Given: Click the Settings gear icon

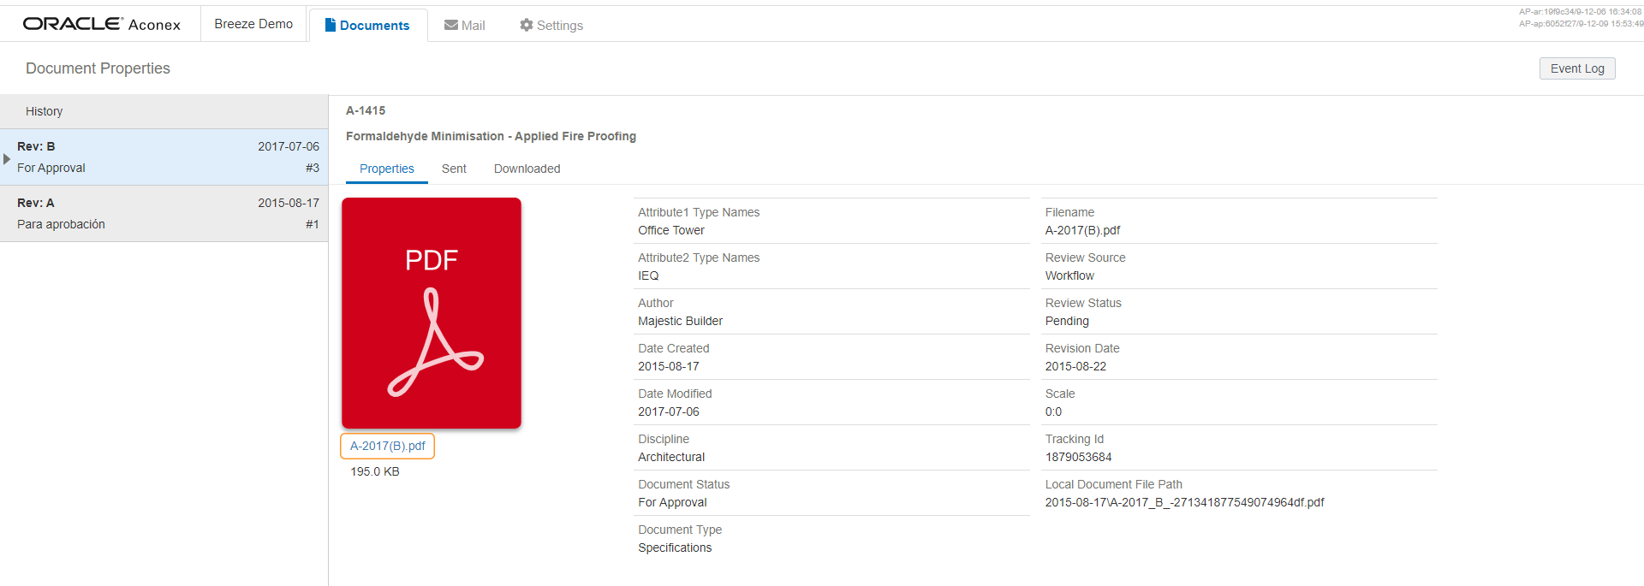Looking at the screenshot, I should pos(526,25).
